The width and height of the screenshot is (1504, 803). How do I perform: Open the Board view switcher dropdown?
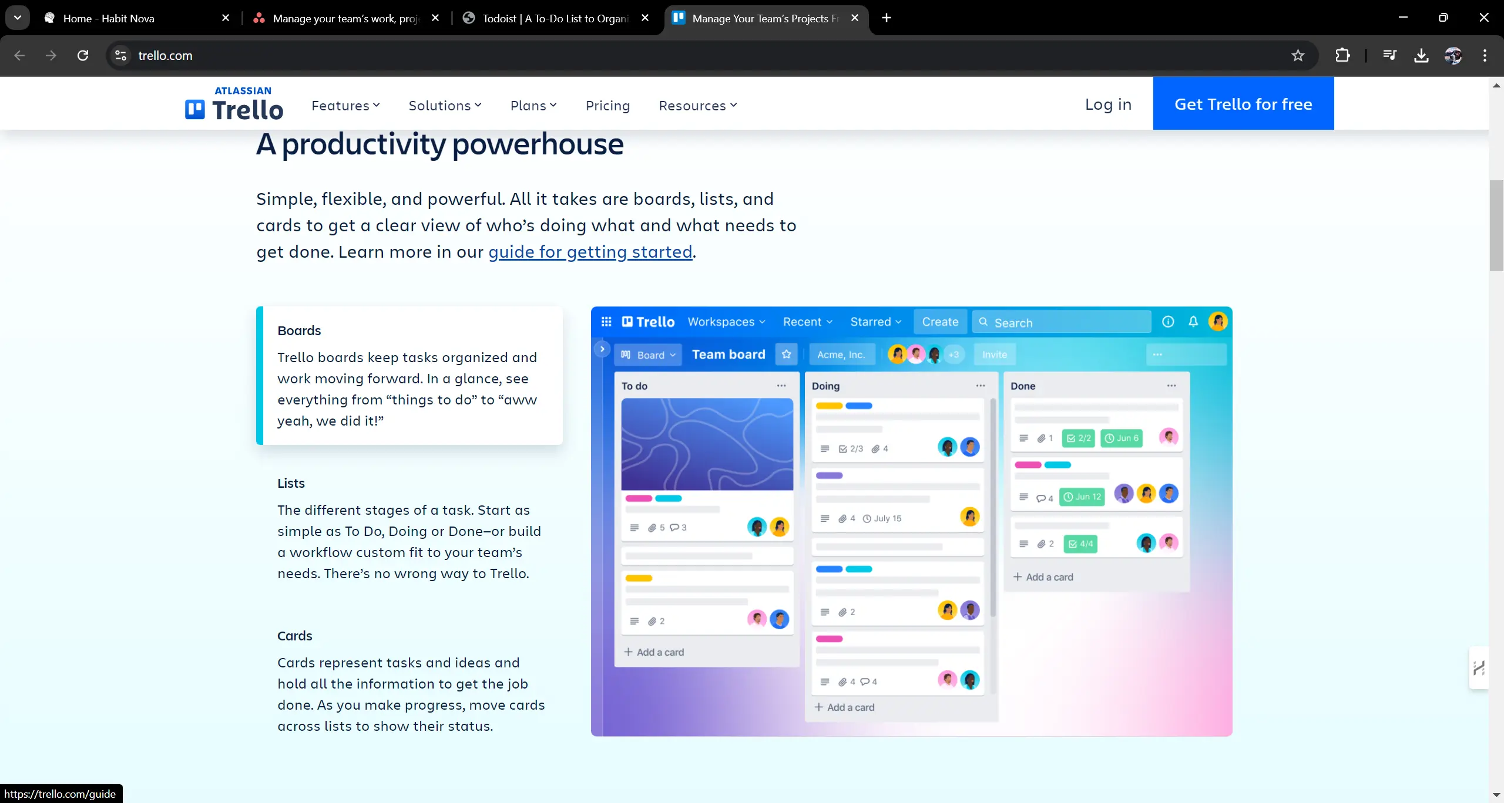coord(649,355)
